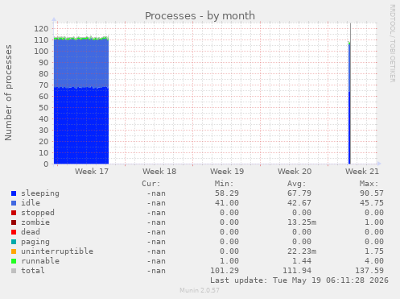Click the paging legend color swatch
Screen dimensions: 400x299
click(14, 242)
